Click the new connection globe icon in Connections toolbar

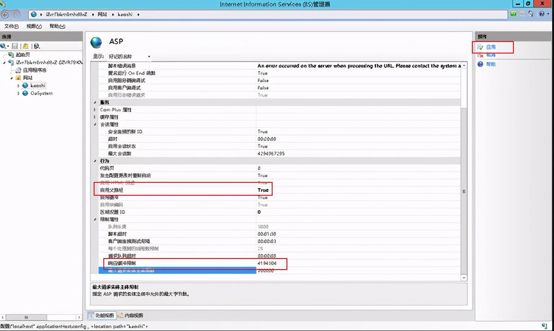pyautogui.click(x=3, y=45)
